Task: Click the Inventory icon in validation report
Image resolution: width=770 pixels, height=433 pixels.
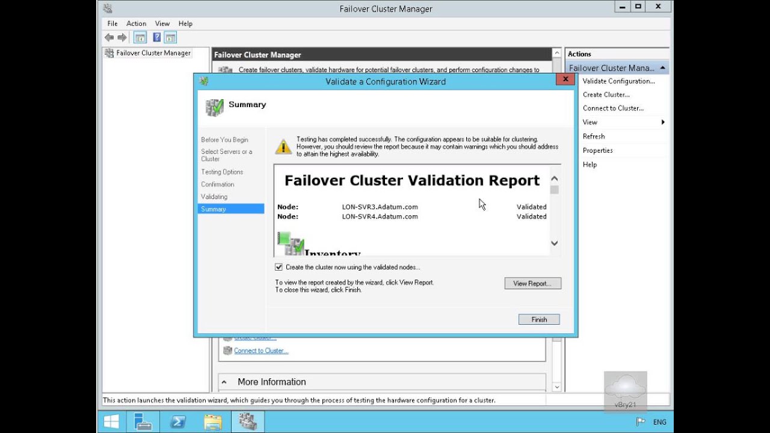Action: tap(291, 244)
